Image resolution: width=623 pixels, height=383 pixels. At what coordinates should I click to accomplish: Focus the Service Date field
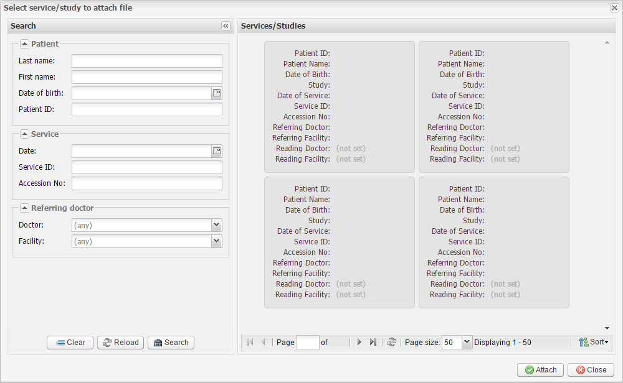coord(141,151)
